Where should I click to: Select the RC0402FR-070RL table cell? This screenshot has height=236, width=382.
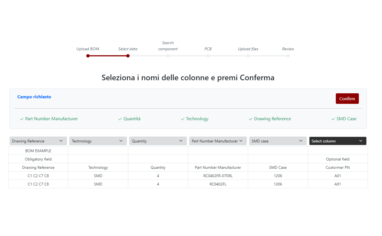[218, 176]
